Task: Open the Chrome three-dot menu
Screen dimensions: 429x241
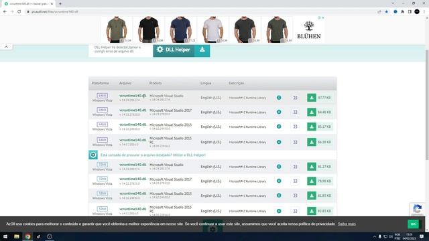Action: [424, 12]
